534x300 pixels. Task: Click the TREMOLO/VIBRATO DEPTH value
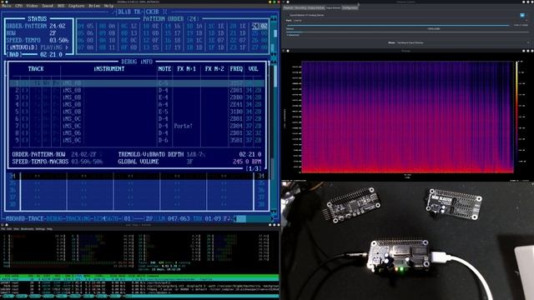click(196, 154)
